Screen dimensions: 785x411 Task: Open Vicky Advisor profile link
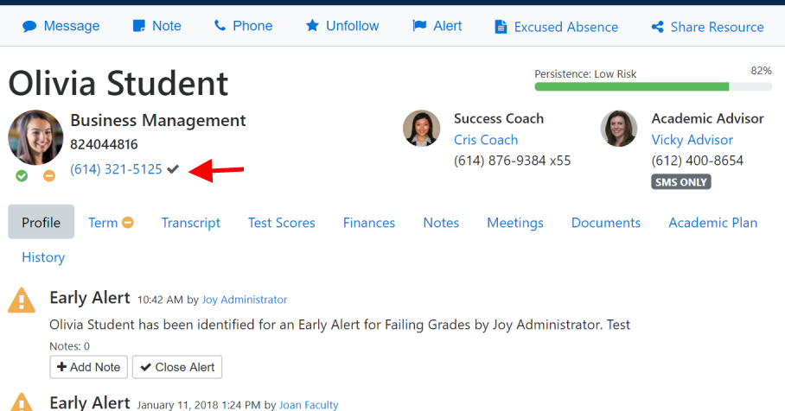692,140
